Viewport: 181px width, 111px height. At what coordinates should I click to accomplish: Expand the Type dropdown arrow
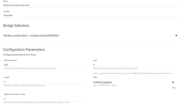tap(173, 82)
